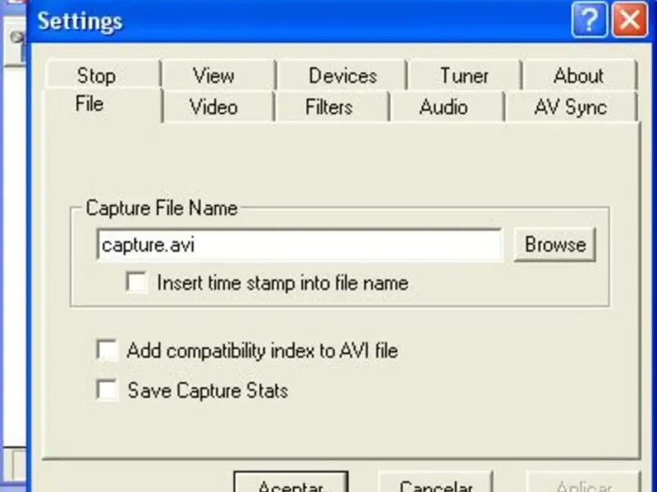Select the Devices tab
The image size is (657, 492).
(x=342, y=75)
